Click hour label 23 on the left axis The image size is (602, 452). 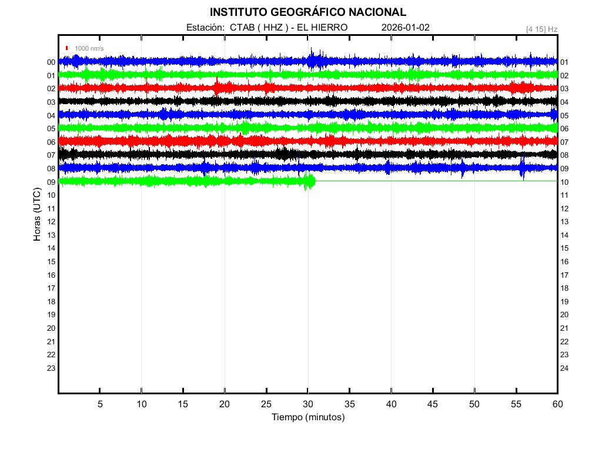click(x=51, y=368)
